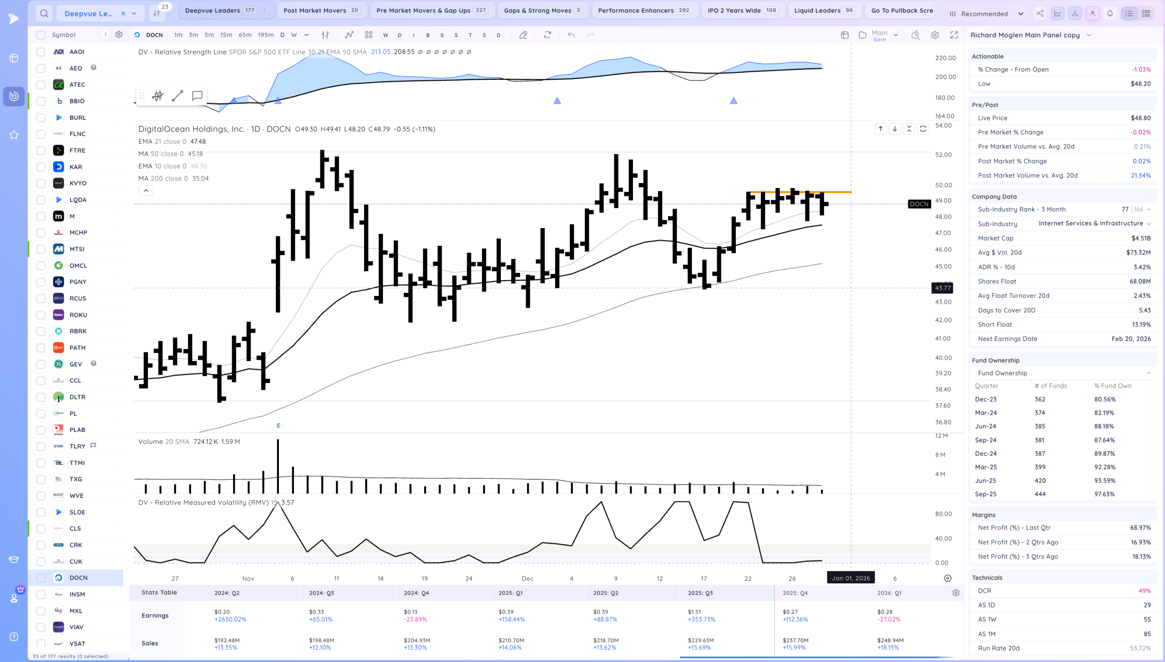This screenshot has height=662, width=1165.
Task: Toggle the select-all Symbol checkbox
Action: tap(41, 35)
